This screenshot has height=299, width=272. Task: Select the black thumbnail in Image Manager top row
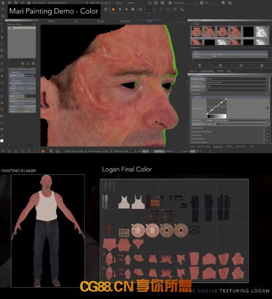click(248, 32)
